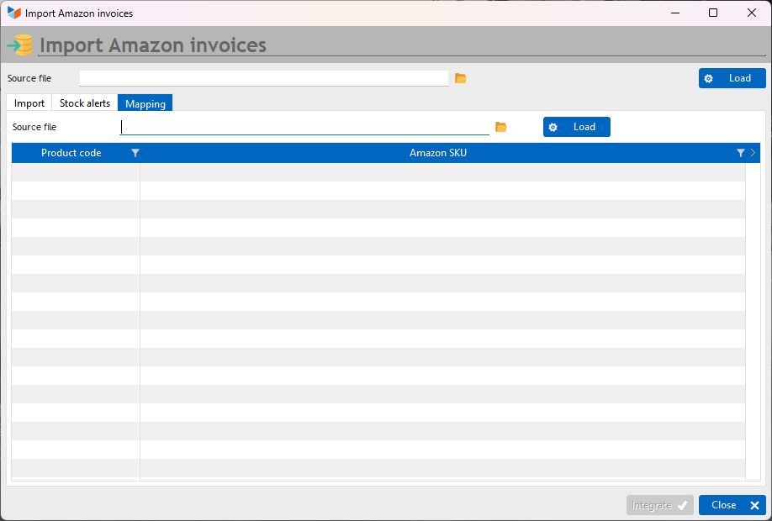Click the top Source file folder browse icon
The height and width of the screenshot is (521, 772).
[x=460, y=78]
